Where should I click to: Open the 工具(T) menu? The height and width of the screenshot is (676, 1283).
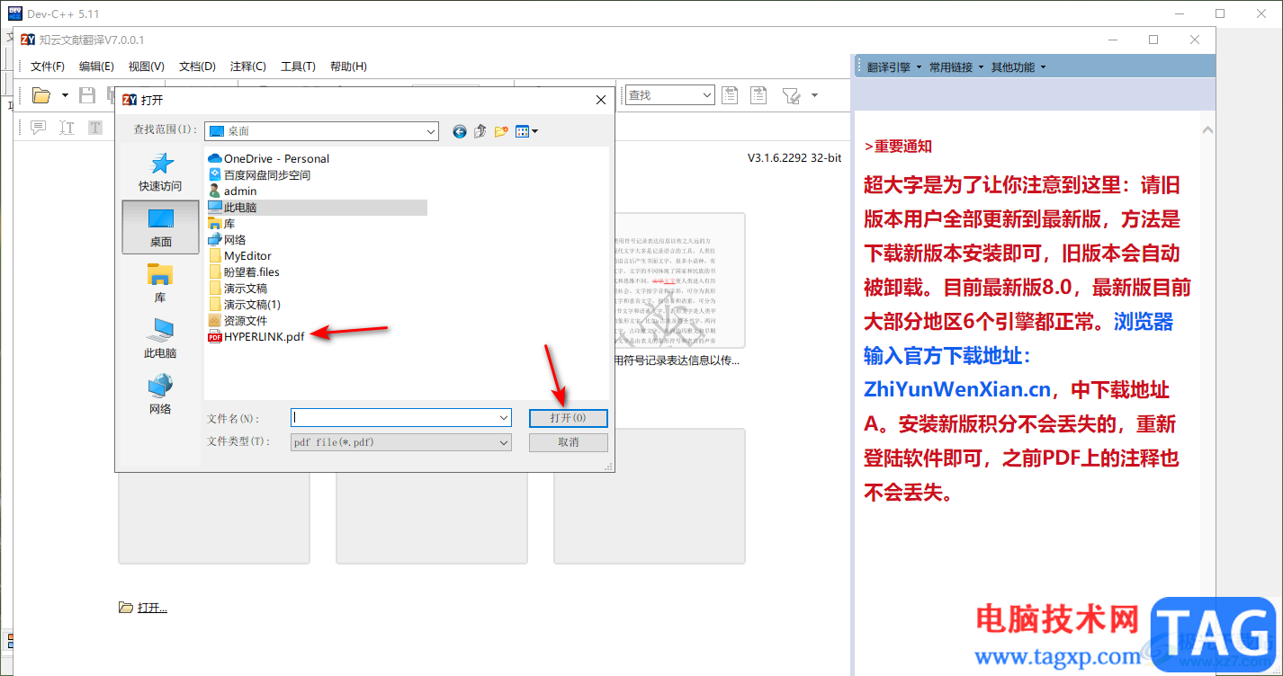click(x=298, y=67)
